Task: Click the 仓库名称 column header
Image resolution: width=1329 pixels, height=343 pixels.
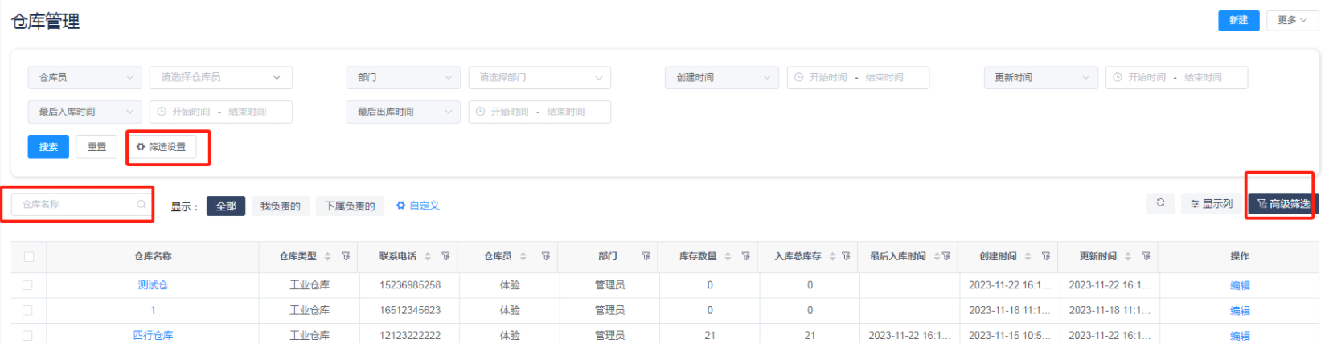Action: pos(153,256)
